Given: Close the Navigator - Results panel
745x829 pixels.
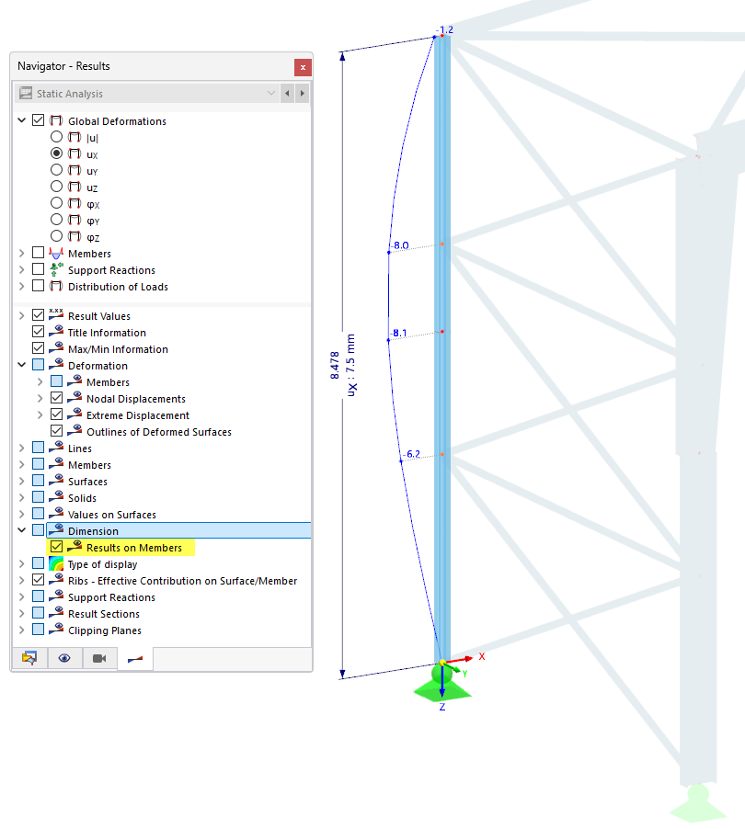Looking at the screenshot, I should (x=303, y=66).
